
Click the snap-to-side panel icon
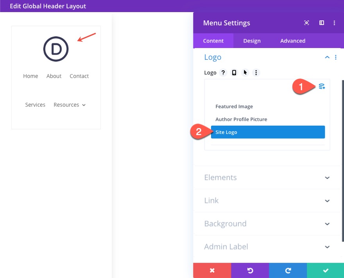click(321, 23)
